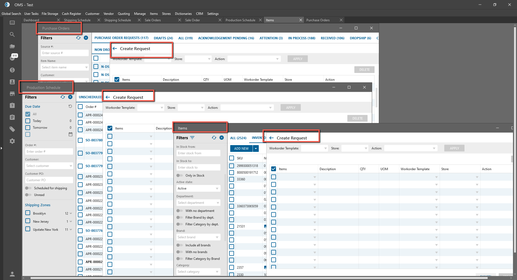Enable the Only in Stock toggle
The height and width of the screenshot is (280, 517).
[179, 176]
